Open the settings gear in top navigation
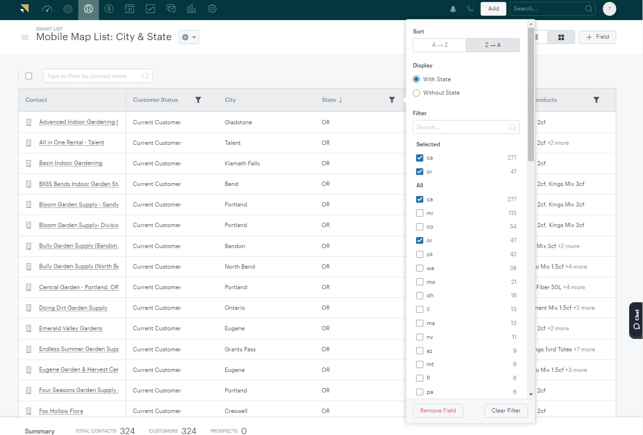This screenshot has width=643, height=435. (213, 9)
